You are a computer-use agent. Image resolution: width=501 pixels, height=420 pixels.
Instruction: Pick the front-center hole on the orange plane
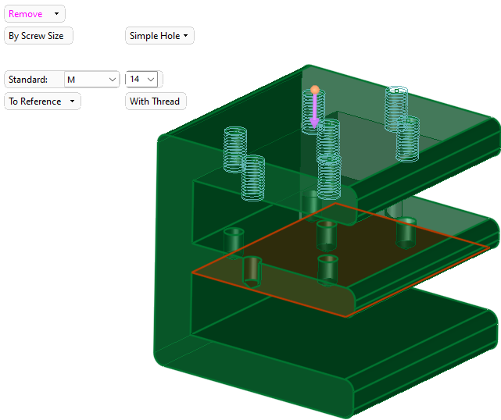(x=328, y=268)
